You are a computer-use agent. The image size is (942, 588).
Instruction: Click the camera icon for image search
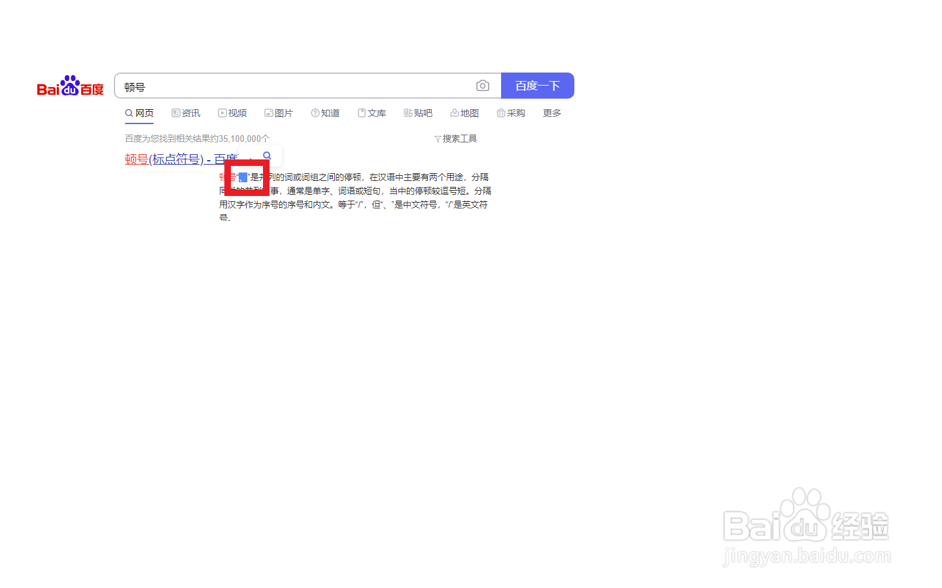pyautogui.click(x=483, y=86)
